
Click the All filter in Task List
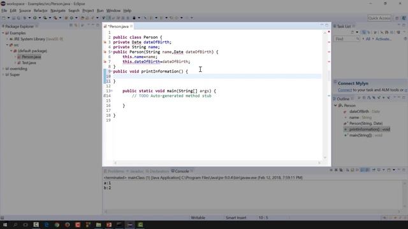[368, 39]
